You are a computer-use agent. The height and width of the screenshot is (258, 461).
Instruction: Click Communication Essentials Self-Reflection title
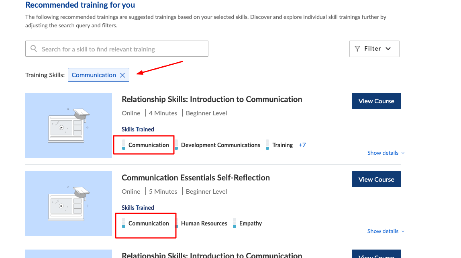point(196,178)
